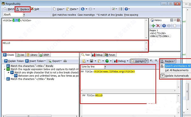Open the layout view icon dropdown
191x117 pixels.
point(114,9)
